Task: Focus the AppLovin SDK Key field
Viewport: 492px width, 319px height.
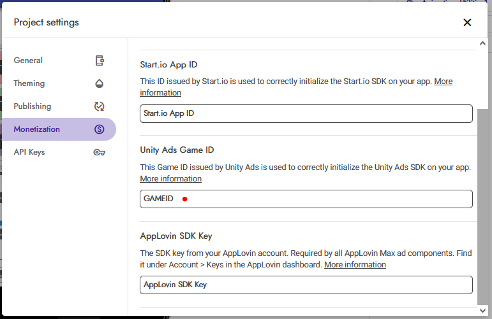Action: [x=306, y=285]
